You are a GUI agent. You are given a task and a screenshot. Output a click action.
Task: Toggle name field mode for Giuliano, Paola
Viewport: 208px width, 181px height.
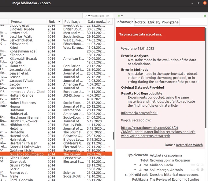pos(193,165)
